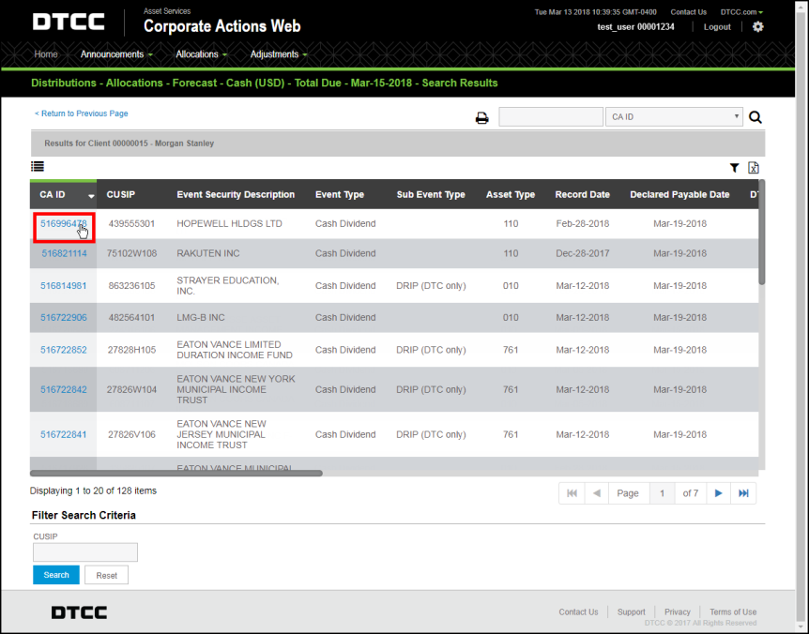809x634 pixels.
Task: Sort by CUSIP column header
Action: (x=121, y=194)
